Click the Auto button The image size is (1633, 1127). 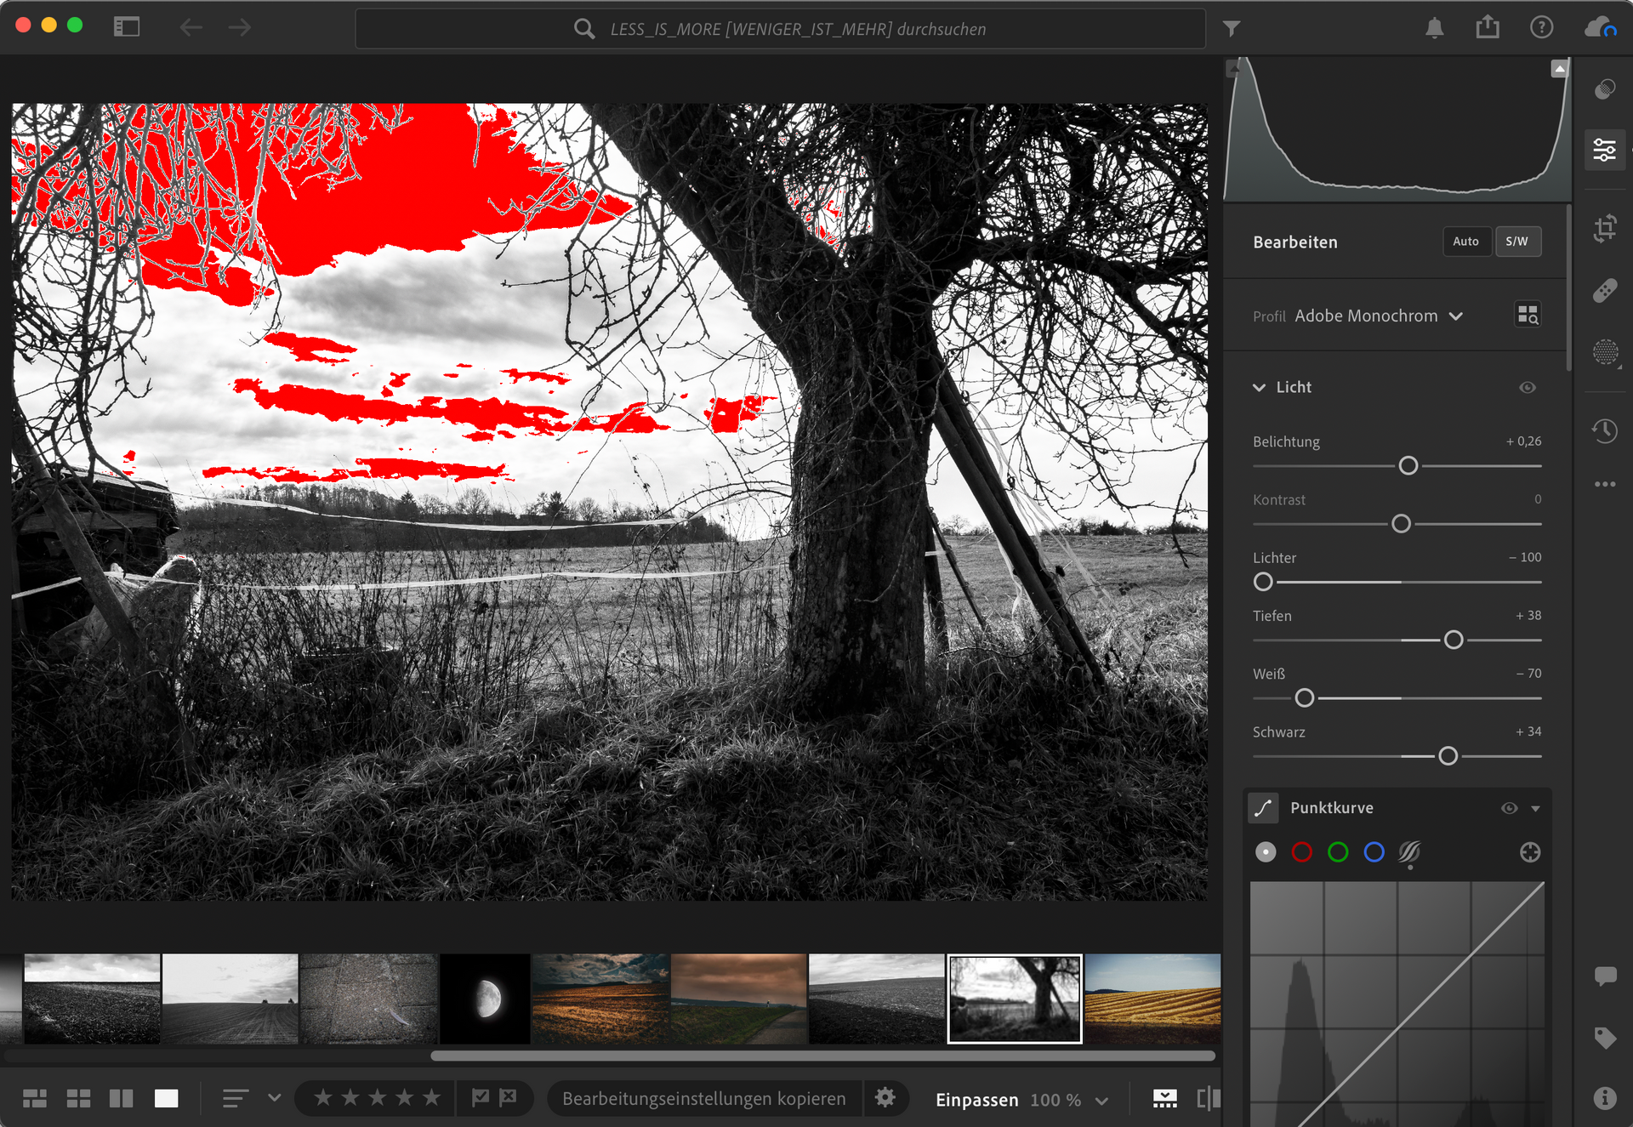point(1465,242)
